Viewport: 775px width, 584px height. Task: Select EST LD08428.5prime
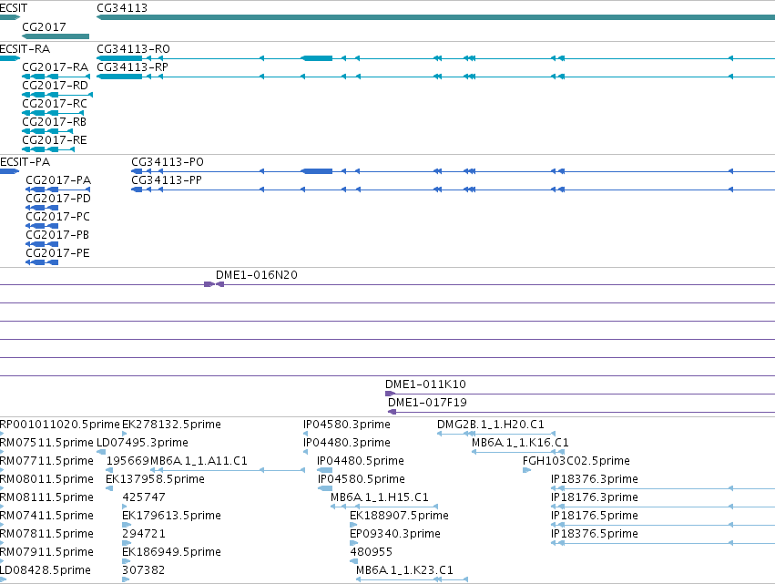point(46,570)
